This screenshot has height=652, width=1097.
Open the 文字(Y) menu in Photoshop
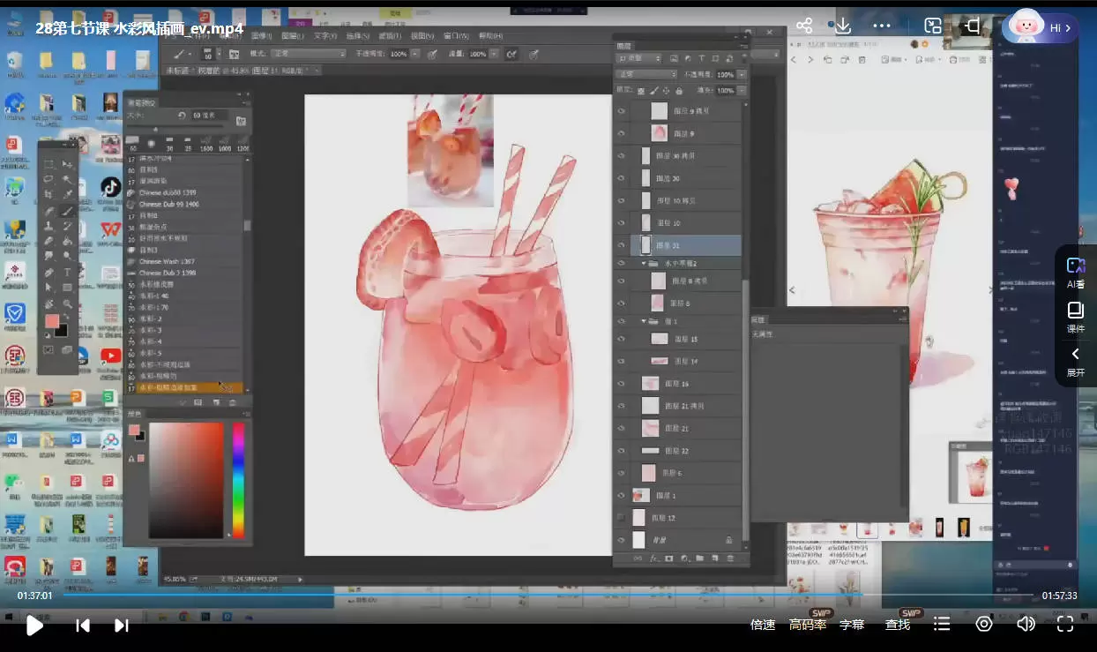[x=325, y=36]
